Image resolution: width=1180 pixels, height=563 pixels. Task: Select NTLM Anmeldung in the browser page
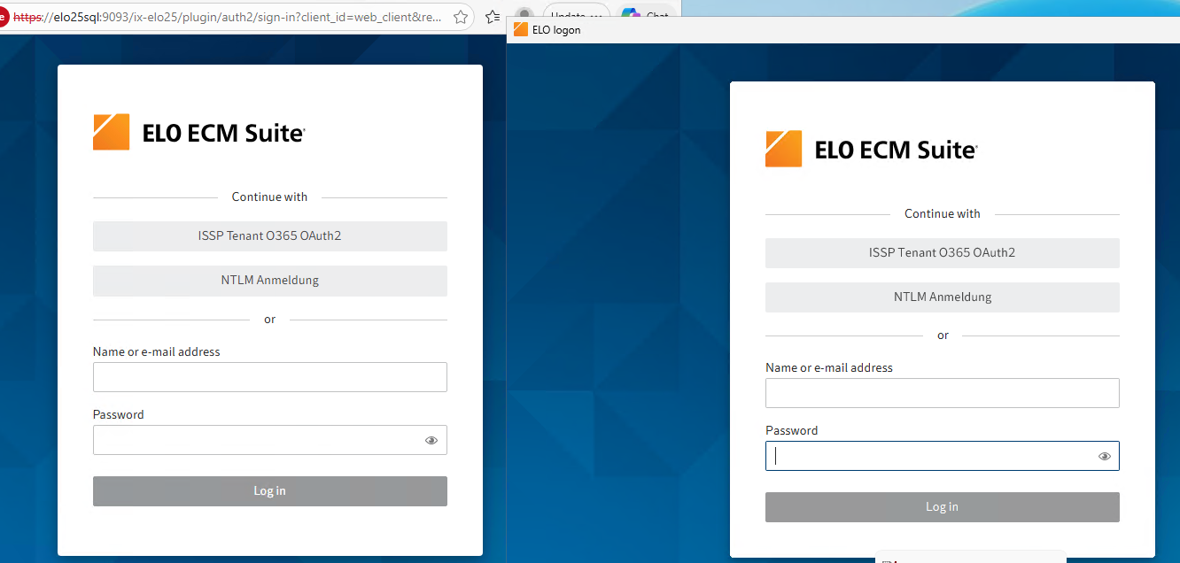(269, 281)
